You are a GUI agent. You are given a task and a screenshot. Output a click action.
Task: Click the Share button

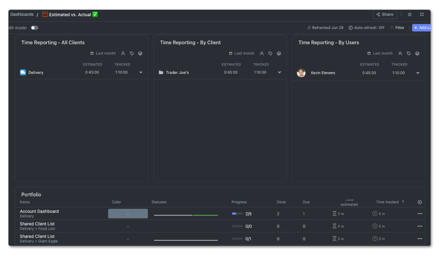coord(385,14)
